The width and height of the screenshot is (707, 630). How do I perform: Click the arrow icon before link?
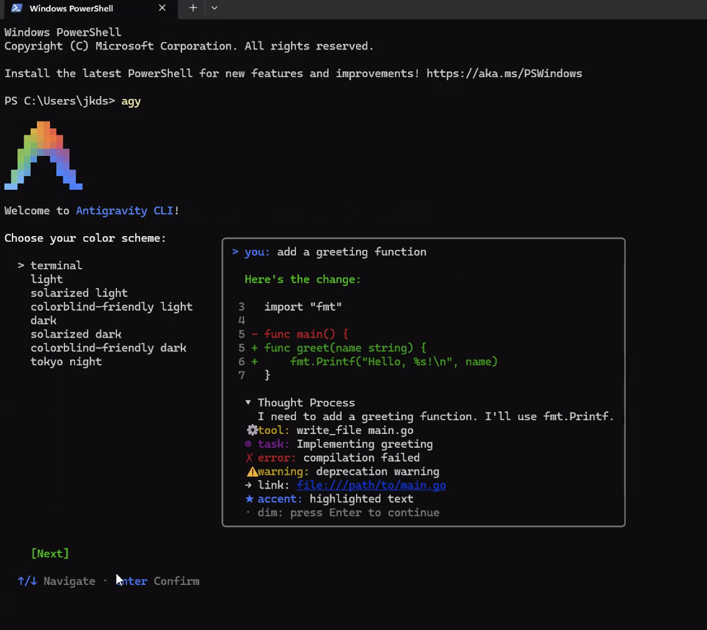click(248, 485)
